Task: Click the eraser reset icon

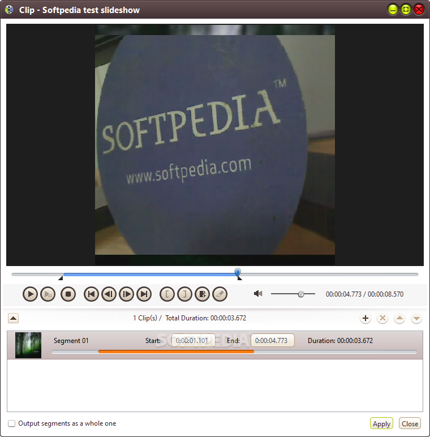Action: (x=220, y=294)
